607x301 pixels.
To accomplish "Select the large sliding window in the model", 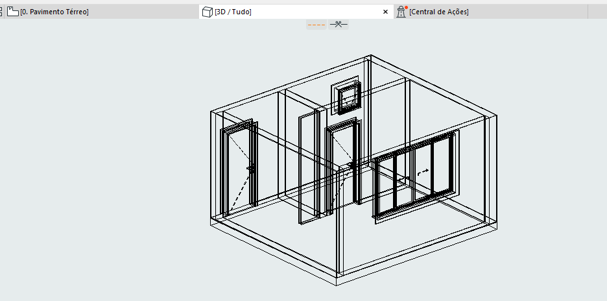I will coord(416,176).
